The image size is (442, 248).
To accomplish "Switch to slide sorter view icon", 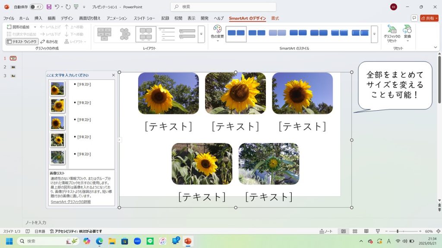I will (355, 231).
